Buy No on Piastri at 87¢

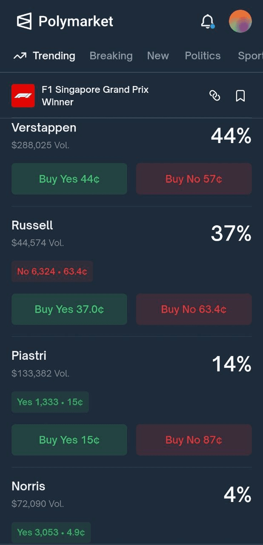coord(194,440)
